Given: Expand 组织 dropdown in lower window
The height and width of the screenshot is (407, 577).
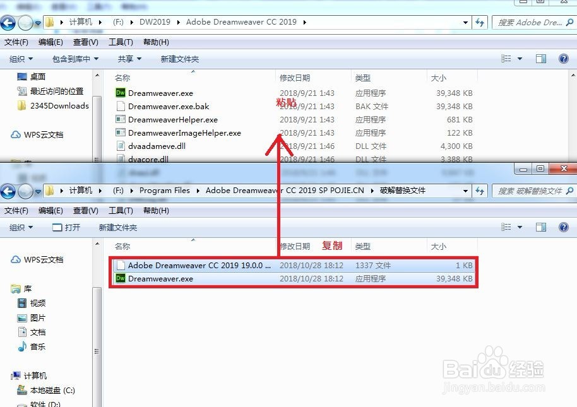Looking at the screenshot, I should tap(21, 227).
